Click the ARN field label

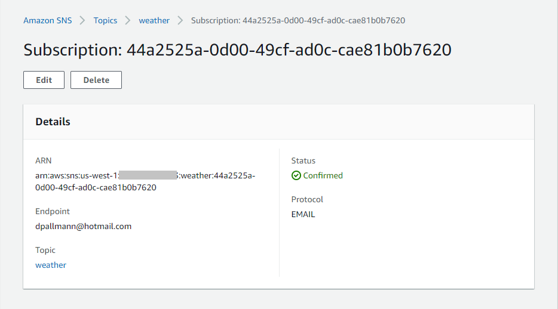pos(44,160)
